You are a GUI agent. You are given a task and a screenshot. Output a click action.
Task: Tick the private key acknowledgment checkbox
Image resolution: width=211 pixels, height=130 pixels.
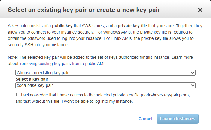click(x=18, y=95)
